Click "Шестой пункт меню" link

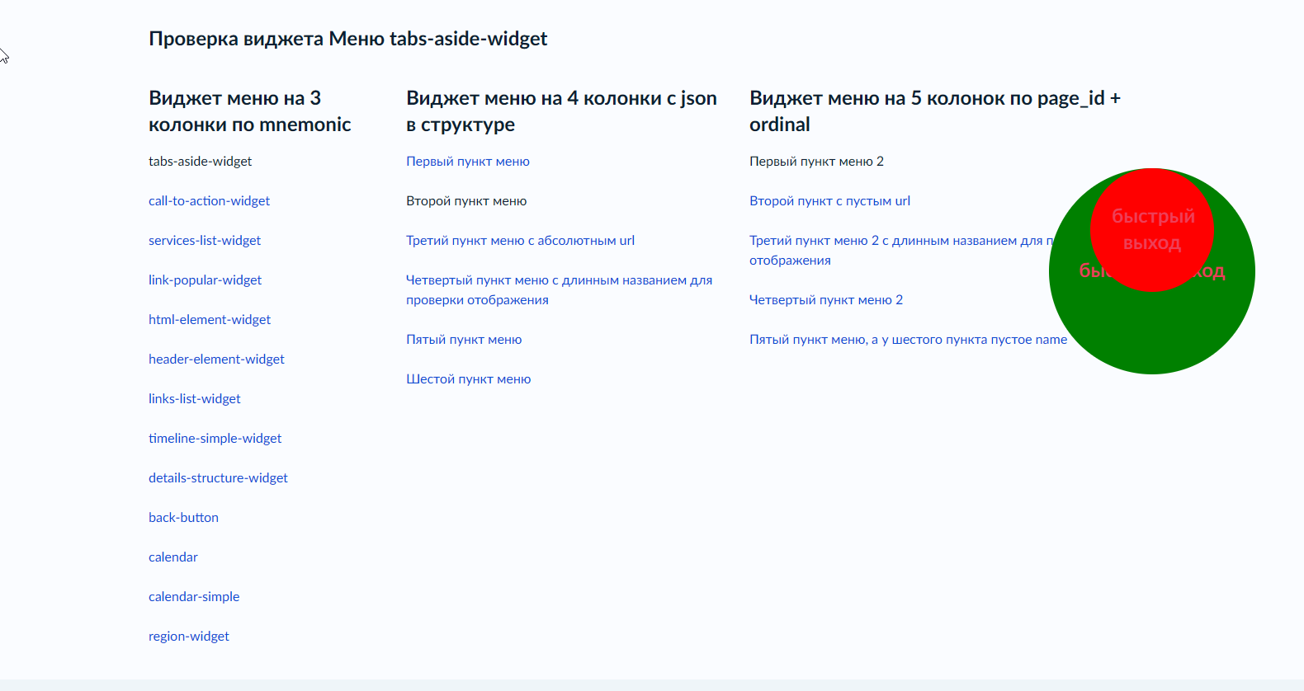tap(468, 379)
